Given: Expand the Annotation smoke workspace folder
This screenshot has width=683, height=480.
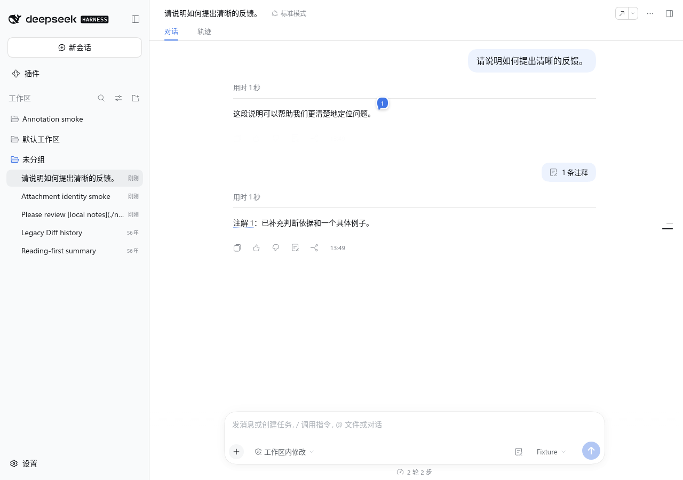Looking at the screenshot, I should 75,119.
